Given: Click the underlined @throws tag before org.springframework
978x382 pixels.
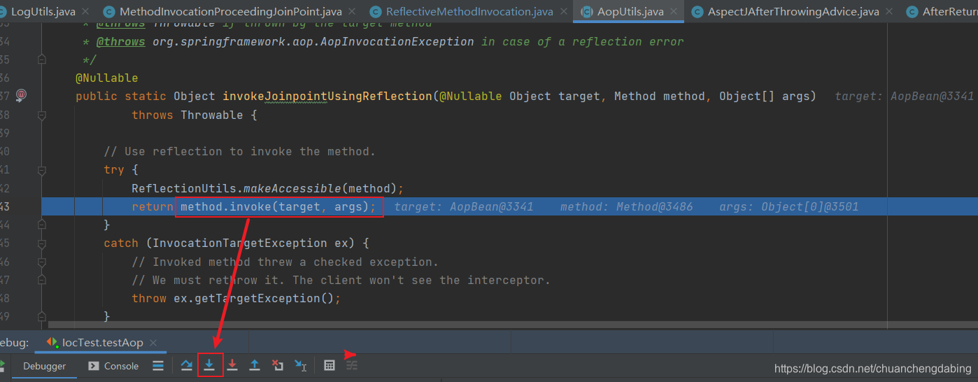Looking at the screenshot, I should 120,42.
